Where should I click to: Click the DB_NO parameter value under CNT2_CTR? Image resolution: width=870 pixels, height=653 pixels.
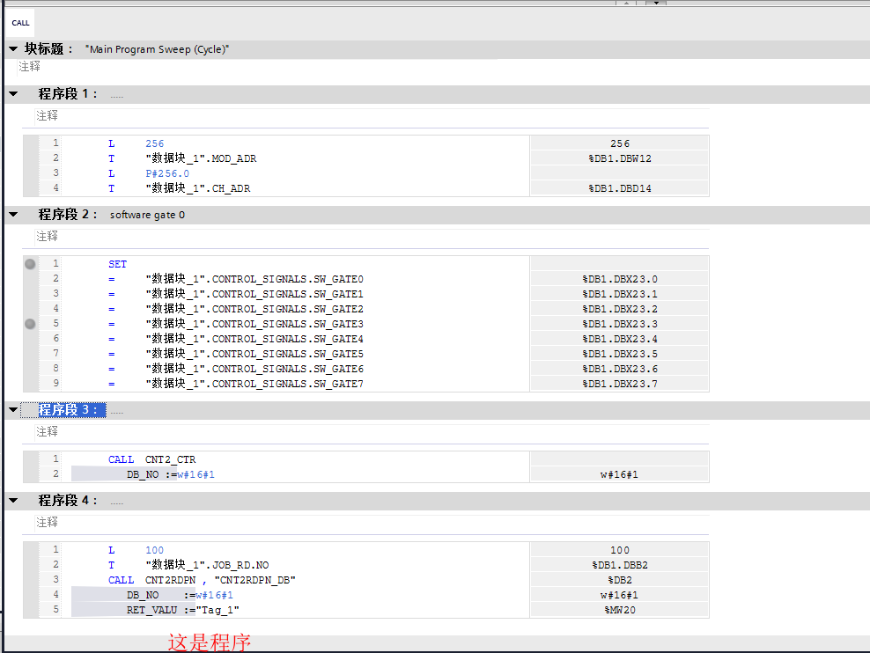click(195, 474)
